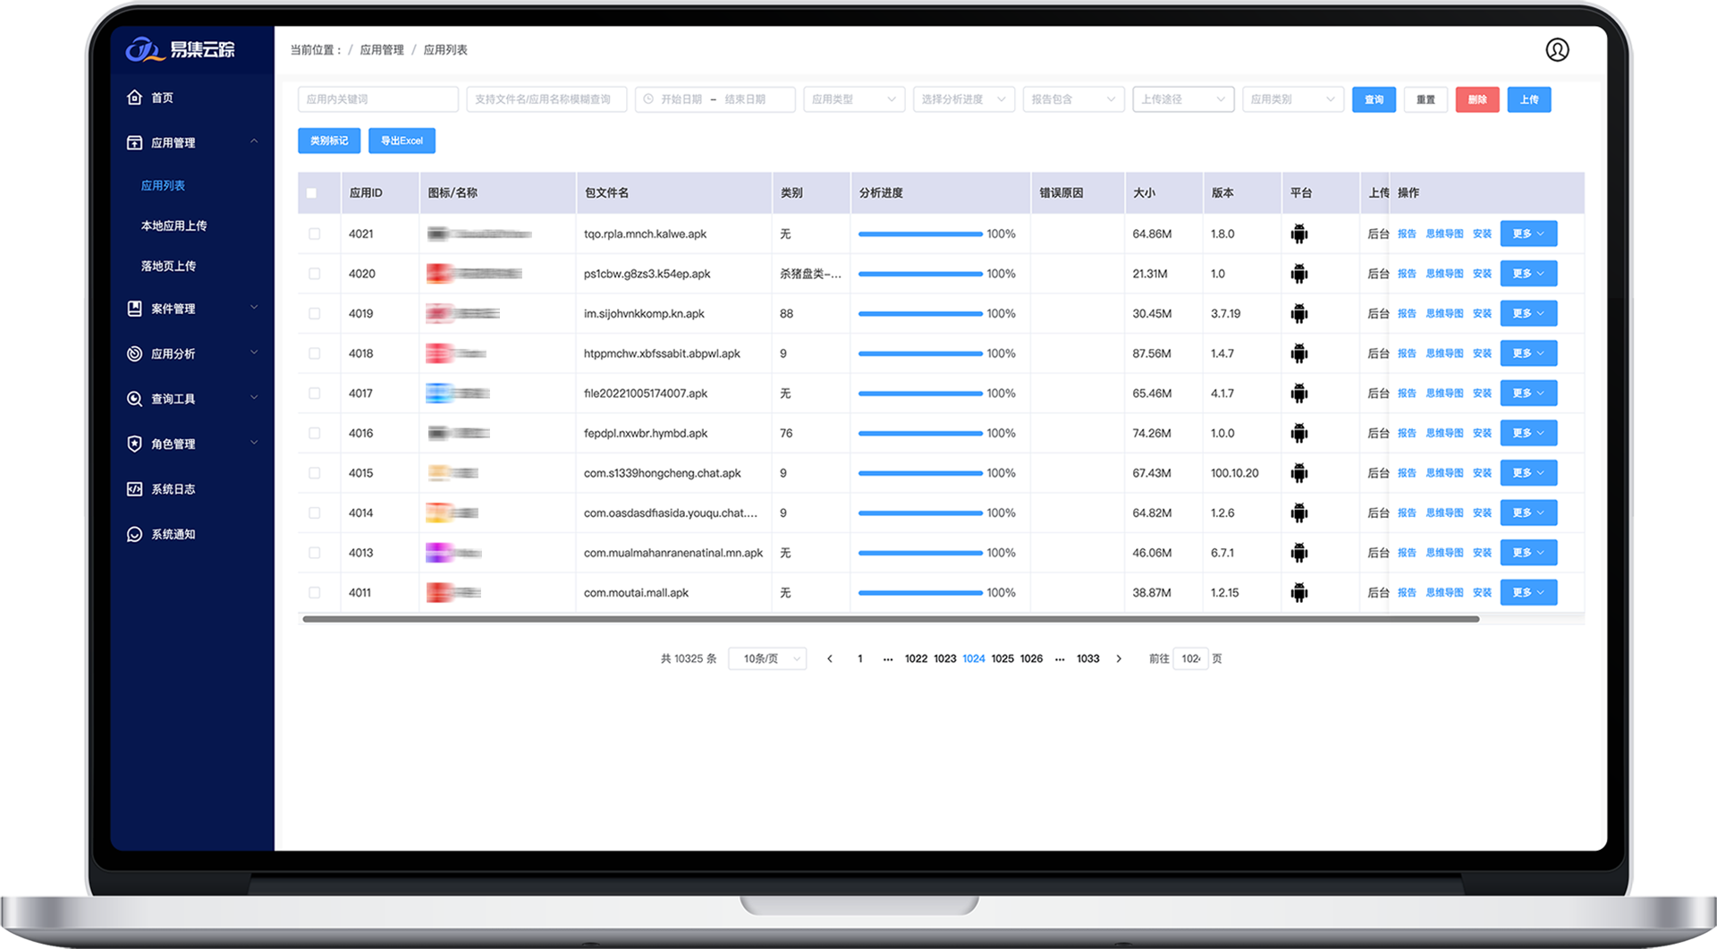The image size is (1717, 949).
Task: Click the 导出Excel button
Action: pyautogui.click(x=402, y=141)
